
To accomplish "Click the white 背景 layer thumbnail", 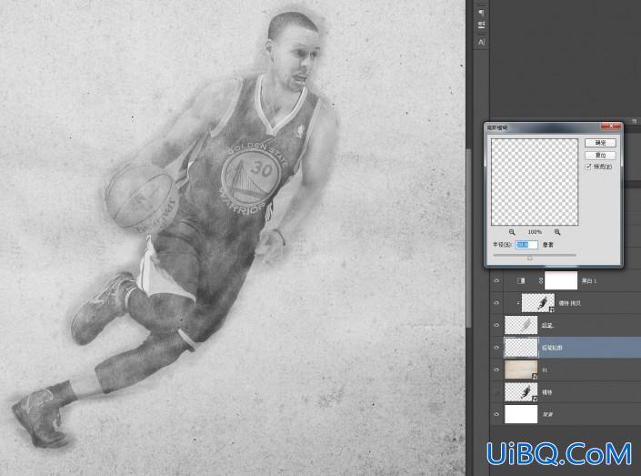I will coord(521,414).
